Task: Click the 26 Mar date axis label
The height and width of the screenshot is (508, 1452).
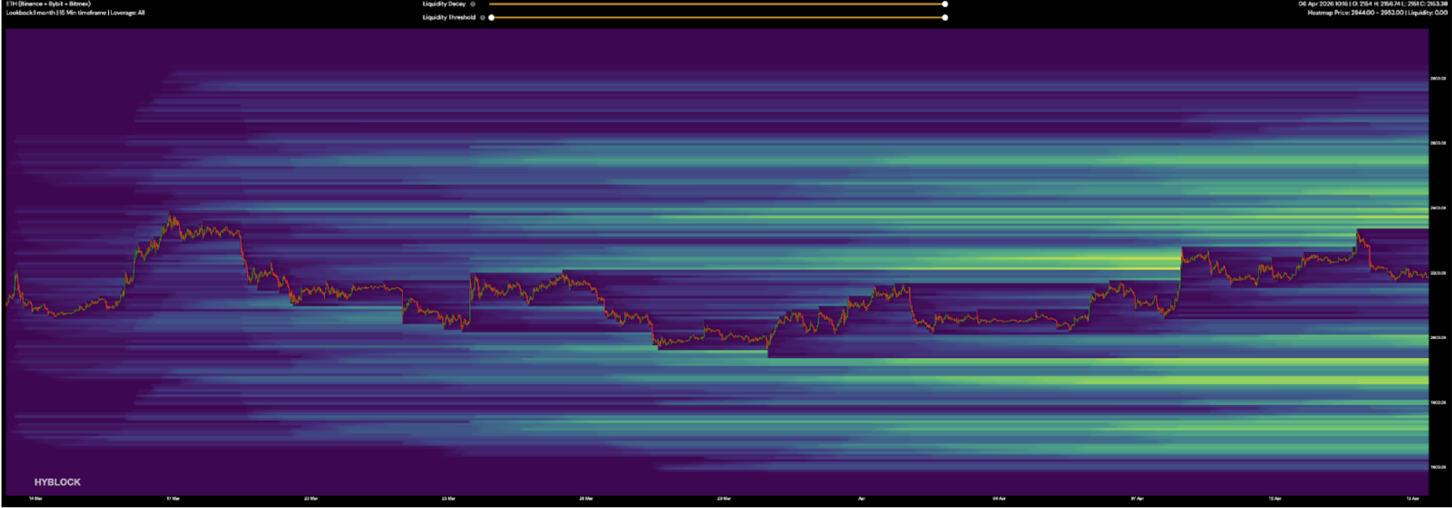Action: 586,499
